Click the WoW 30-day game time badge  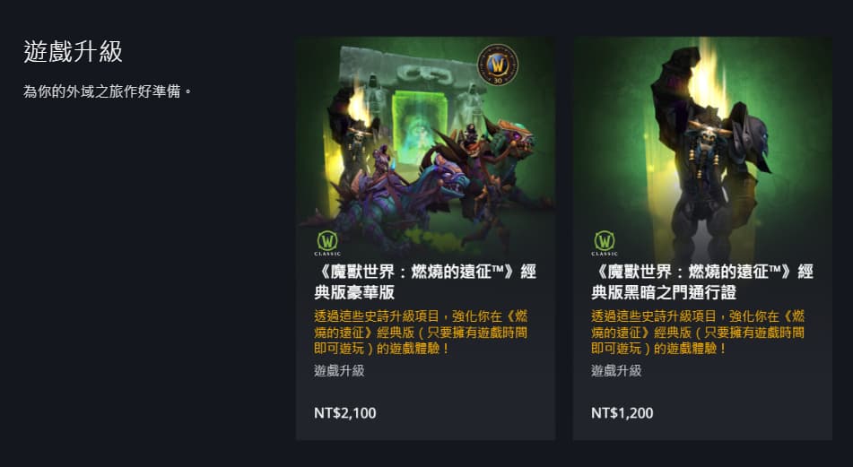pyautogui.click(x=497, y=65)
